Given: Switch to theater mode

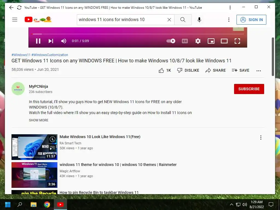Looking at the screenshot, I should coord(224,41).
